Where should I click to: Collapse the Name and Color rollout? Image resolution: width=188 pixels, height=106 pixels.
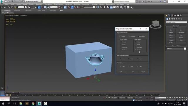(x=176, y=46)
